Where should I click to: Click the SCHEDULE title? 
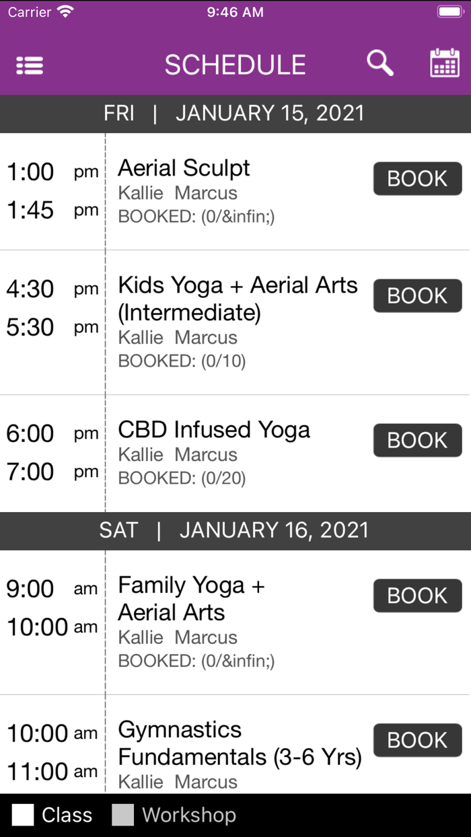pos(235,64)
